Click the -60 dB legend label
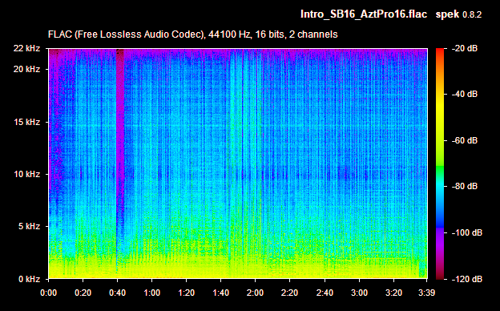The image size is (500, 311). coord(464,140)
